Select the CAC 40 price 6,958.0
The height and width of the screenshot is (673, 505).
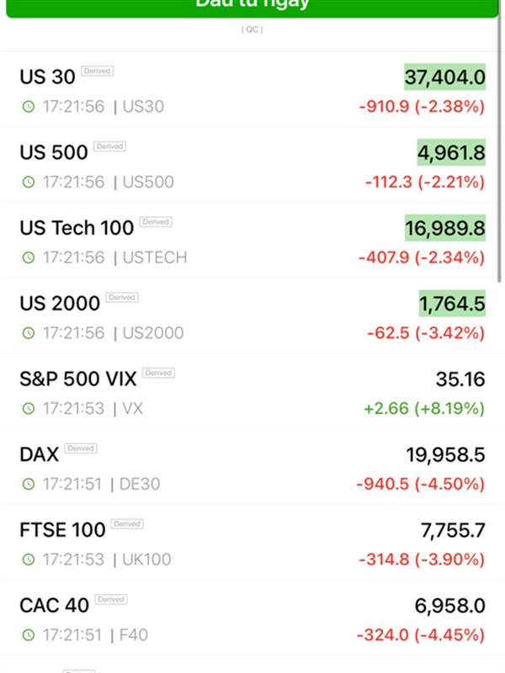tap(450, 606)
